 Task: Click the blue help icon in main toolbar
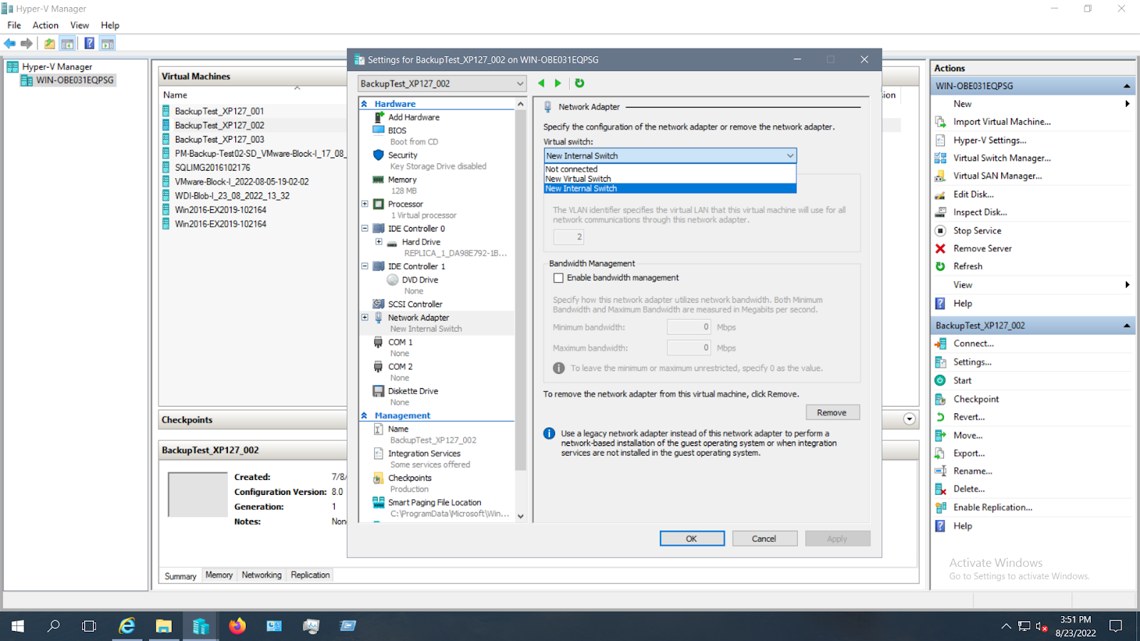coord(89,43)
